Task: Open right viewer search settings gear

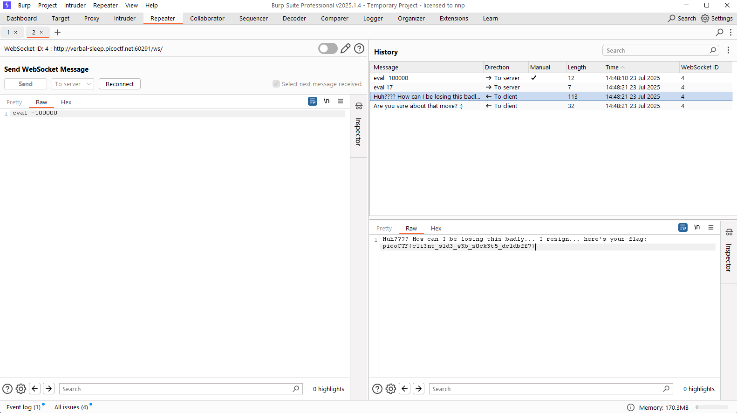Action: 391,389
